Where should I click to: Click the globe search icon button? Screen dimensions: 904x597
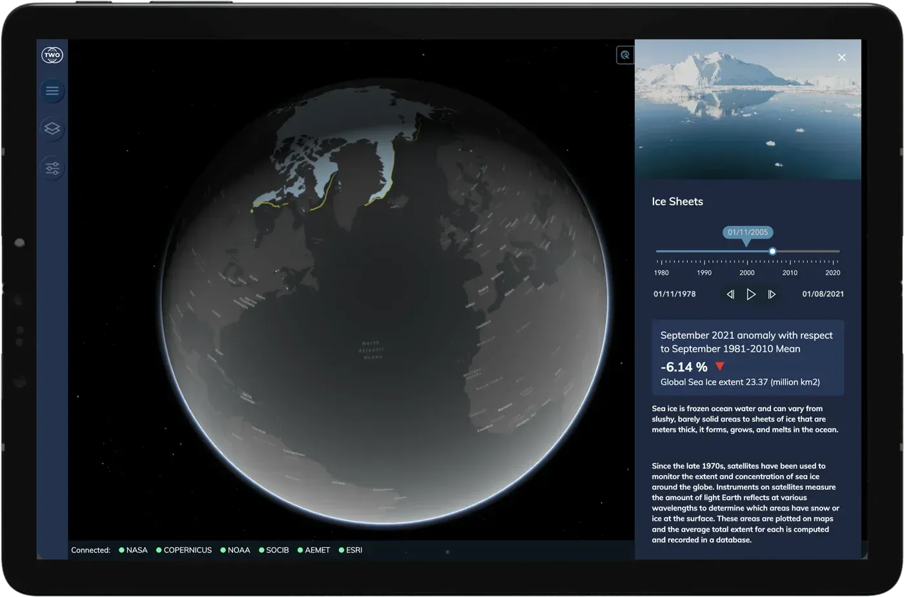625,55
